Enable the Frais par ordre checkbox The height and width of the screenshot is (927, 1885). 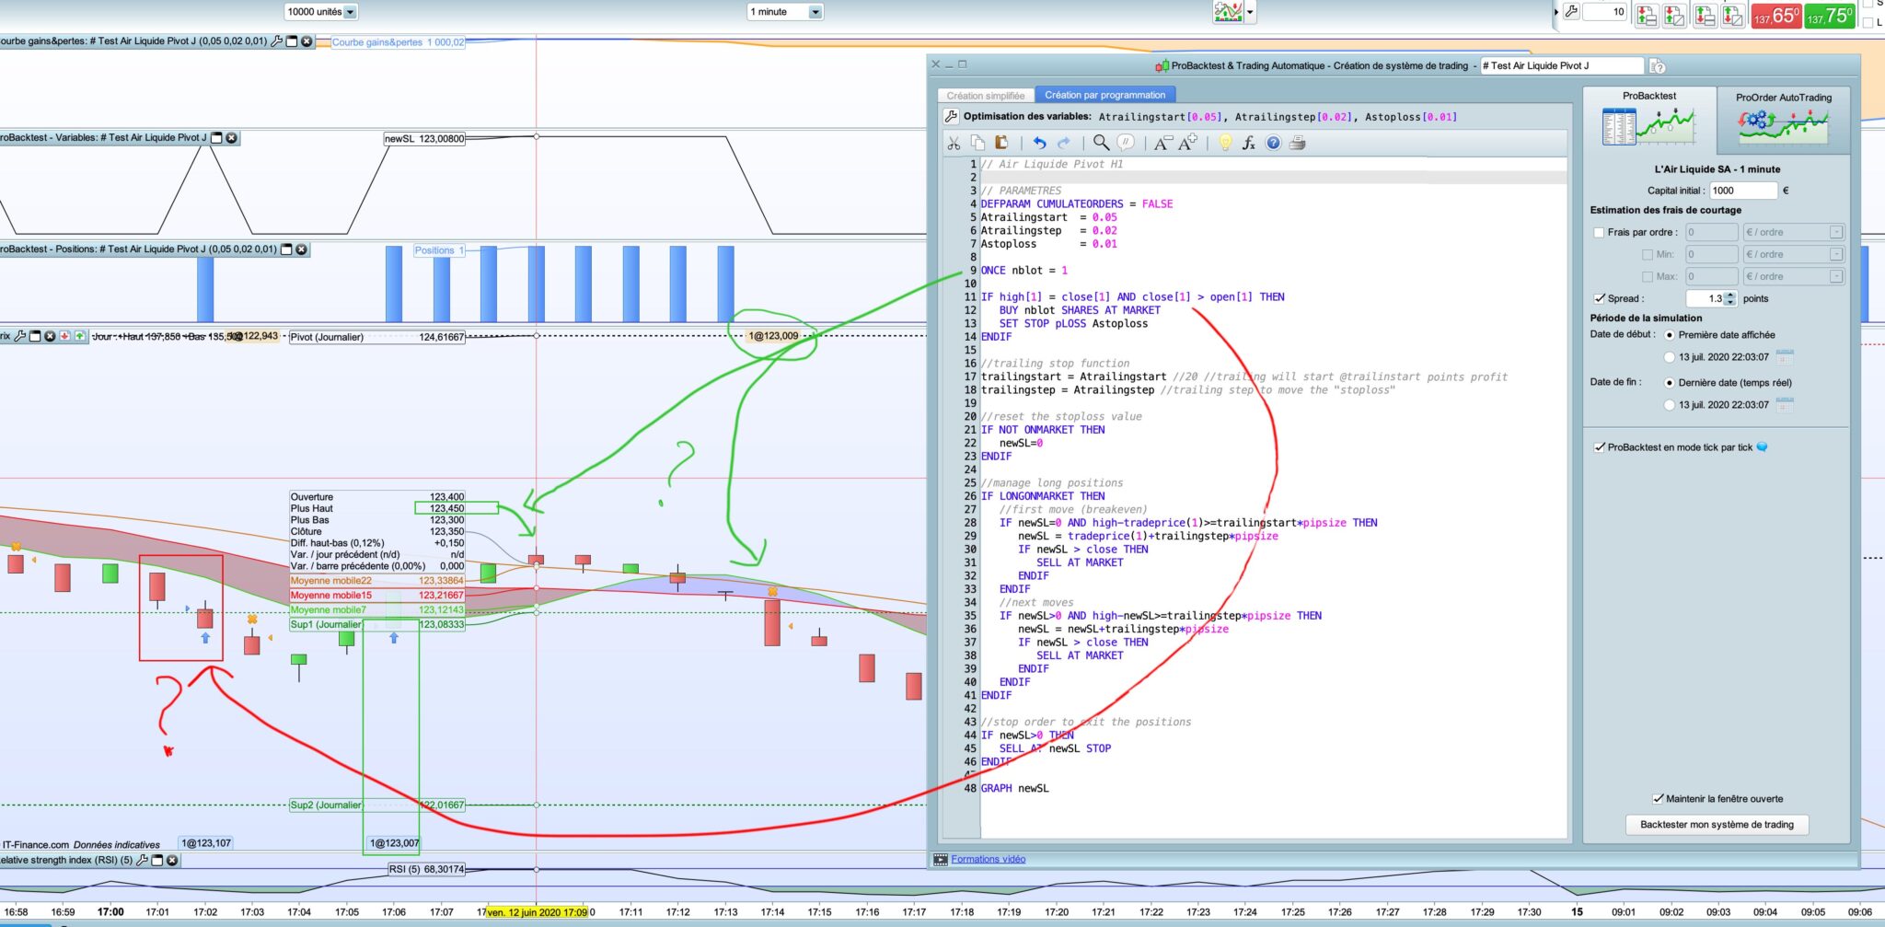click(1599, 232)
